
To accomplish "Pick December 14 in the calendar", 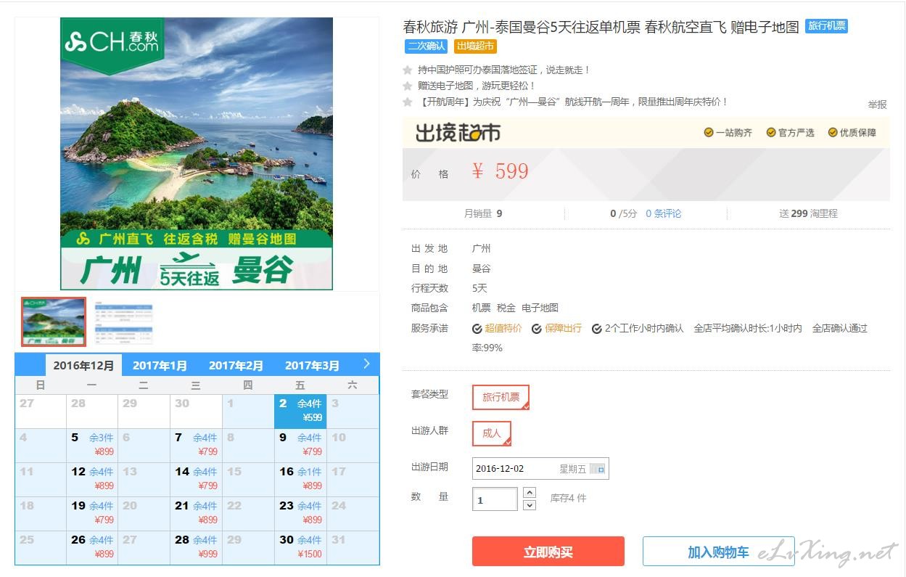I will (196, 479).
